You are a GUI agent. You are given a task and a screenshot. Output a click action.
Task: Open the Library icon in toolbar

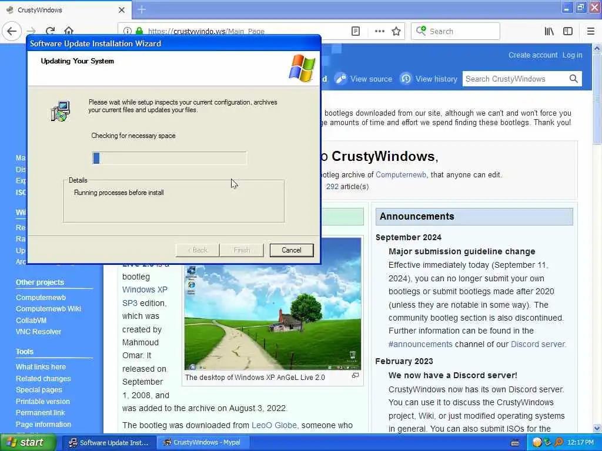(549, 31)
